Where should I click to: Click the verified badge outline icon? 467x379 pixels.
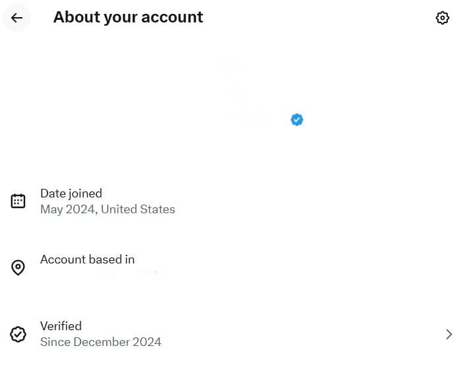click(18, 334)
